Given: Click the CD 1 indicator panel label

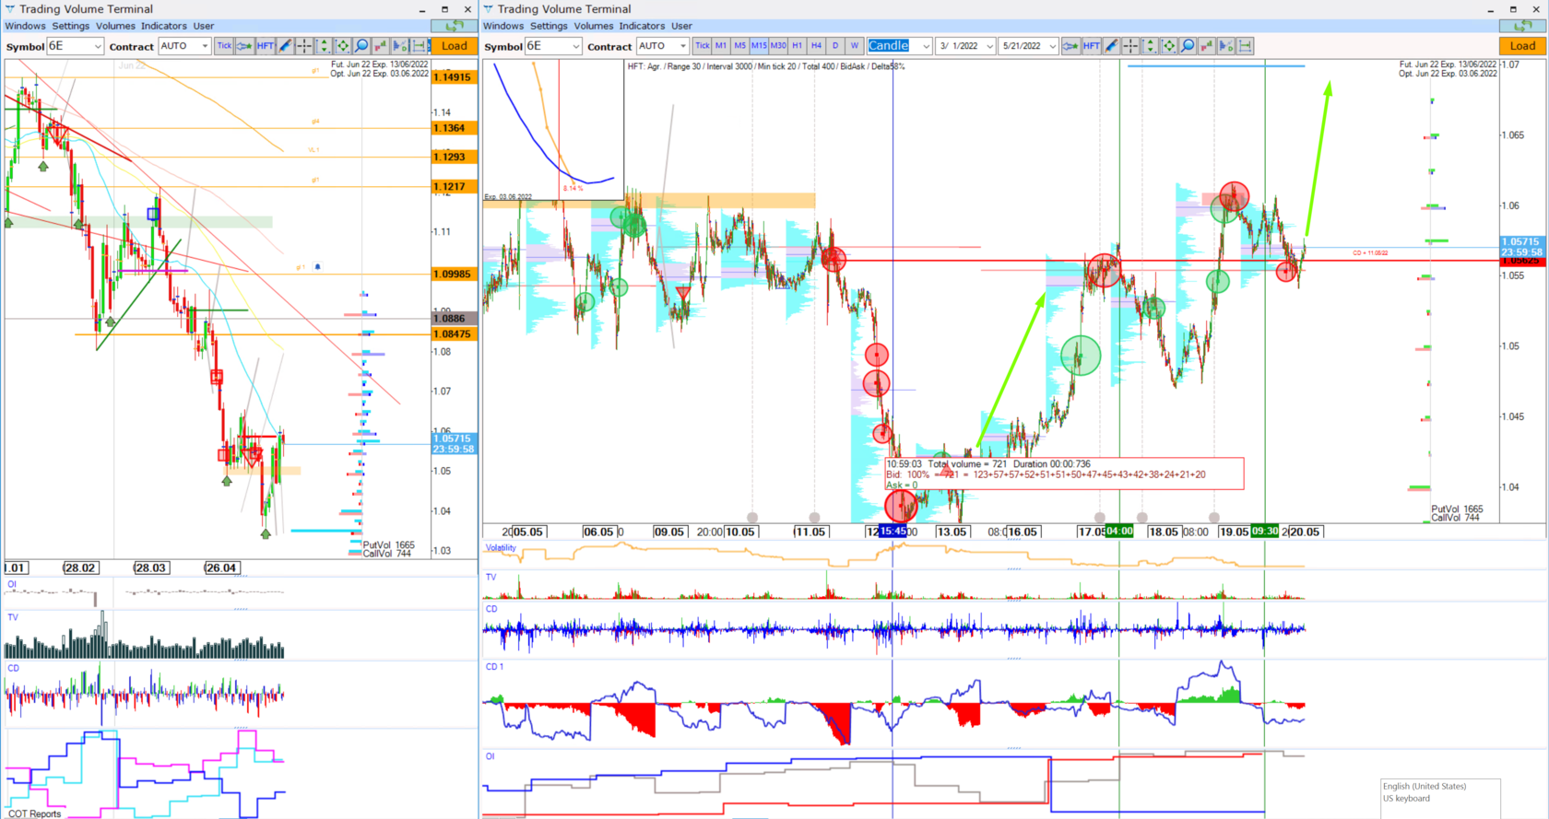Looking at the screenshot, I should point(494,667).
